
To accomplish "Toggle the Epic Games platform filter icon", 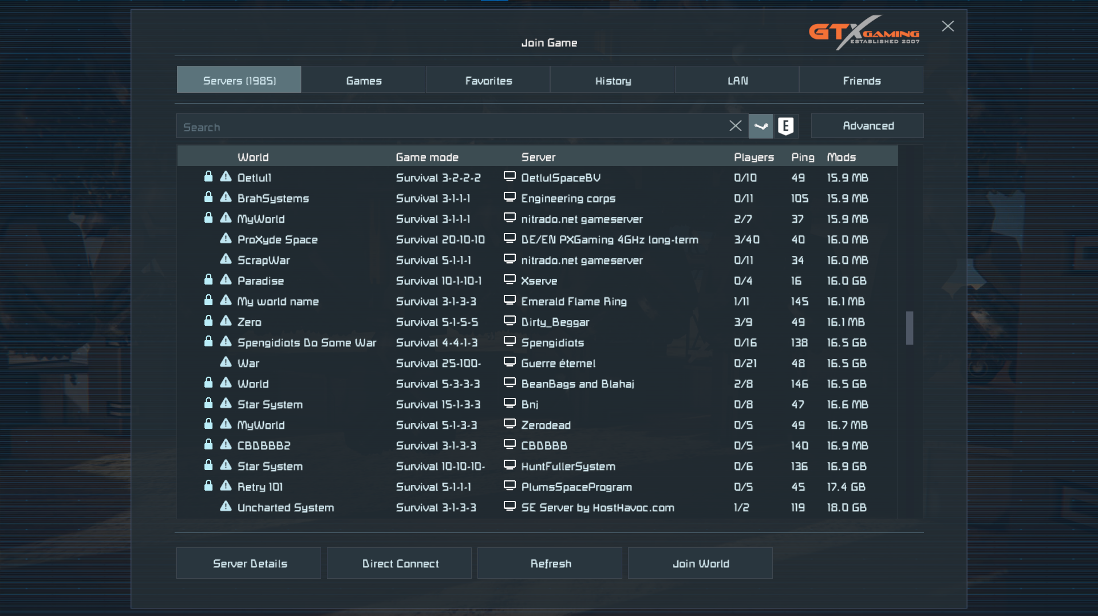I will click(x=785, y=126).
